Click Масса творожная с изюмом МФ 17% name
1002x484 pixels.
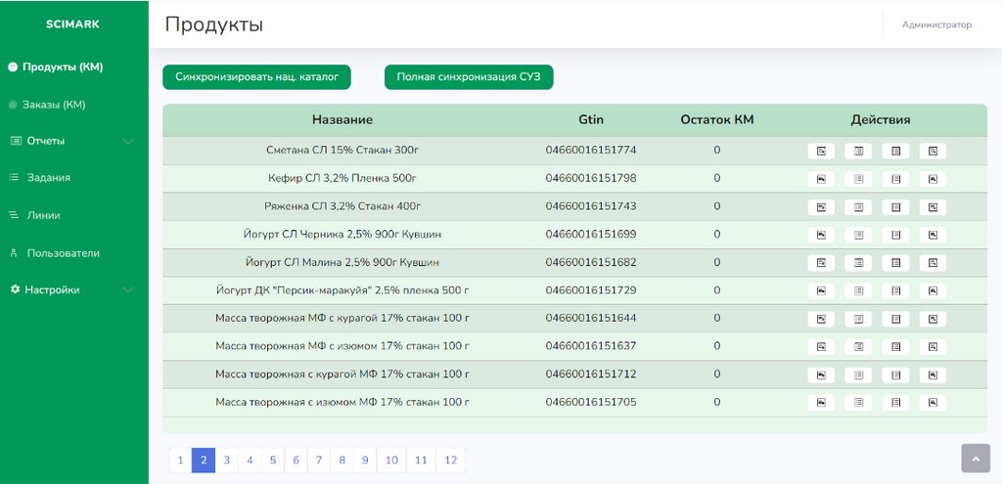[342, 402]
